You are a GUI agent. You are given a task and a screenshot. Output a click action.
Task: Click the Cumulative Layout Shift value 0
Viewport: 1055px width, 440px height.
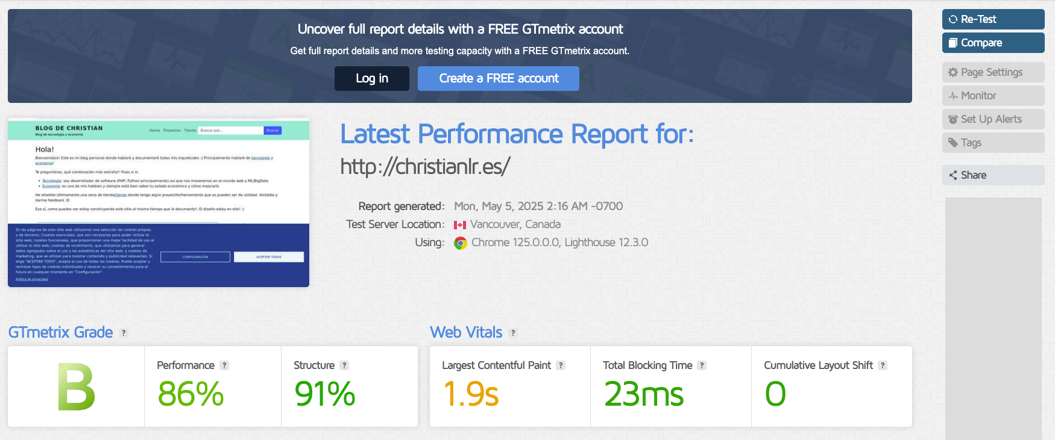[x=775, y=394]
